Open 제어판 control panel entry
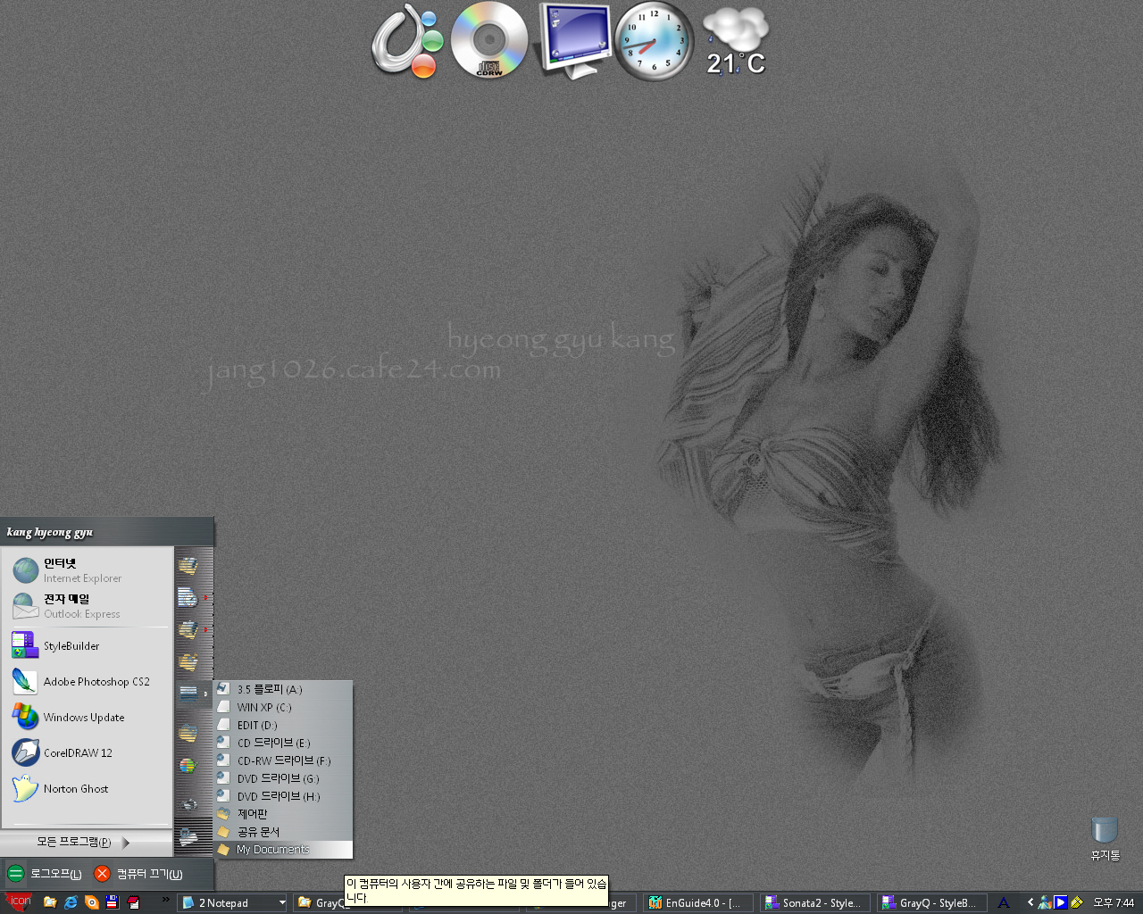 point(284,814)
